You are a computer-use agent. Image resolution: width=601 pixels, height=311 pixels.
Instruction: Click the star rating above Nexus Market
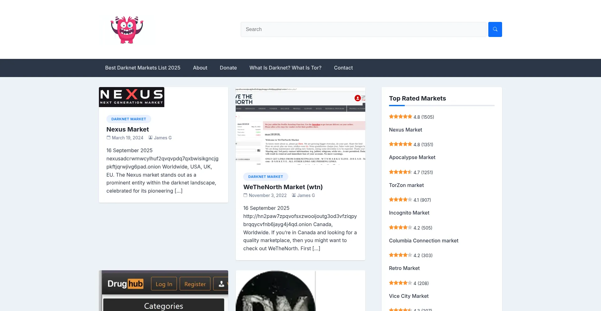tap(401, 117)
